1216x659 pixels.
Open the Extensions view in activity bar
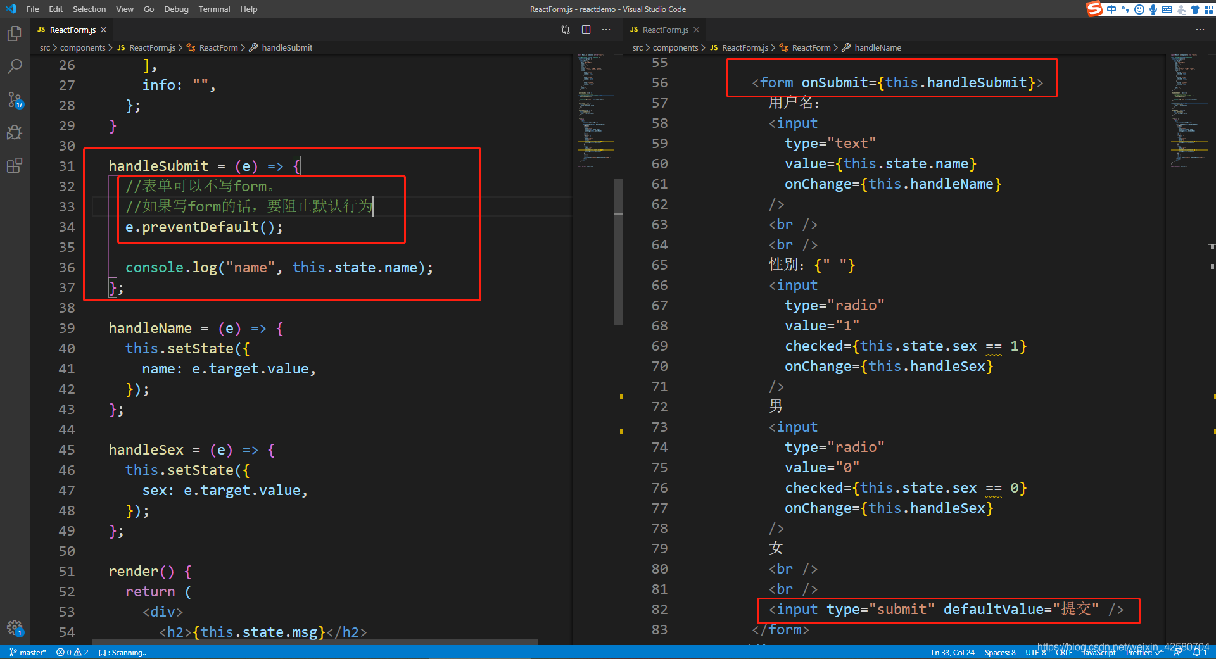point(14,165)
